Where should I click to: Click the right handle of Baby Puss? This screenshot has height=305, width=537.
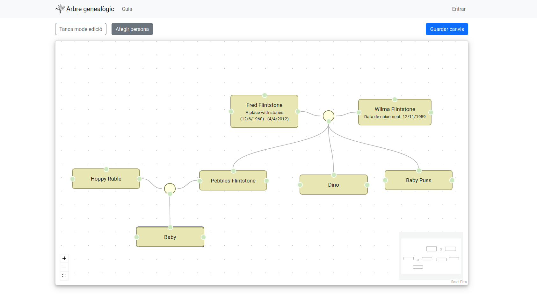452,180
